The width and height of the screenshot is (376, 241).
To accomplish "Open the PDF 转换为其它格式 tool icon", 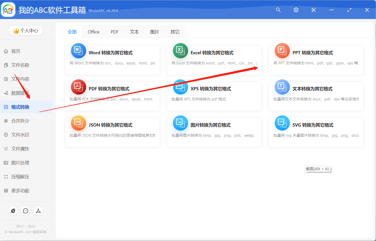I will pos(78,87).
